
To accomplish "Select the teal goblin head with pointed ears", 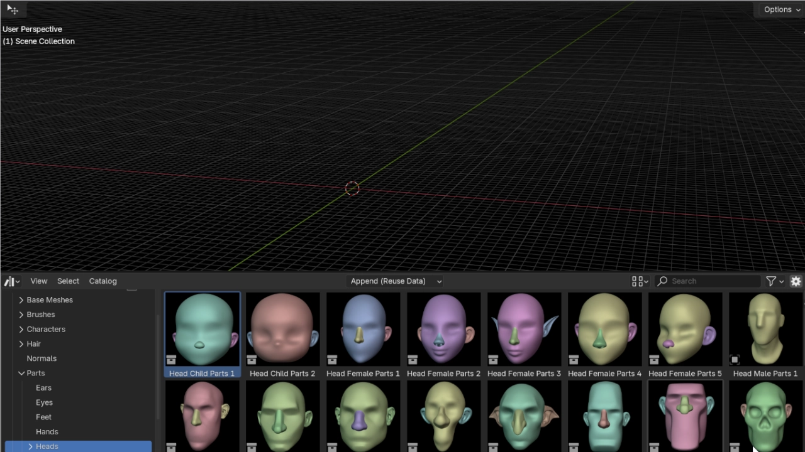I will click(x=524, y=416).
